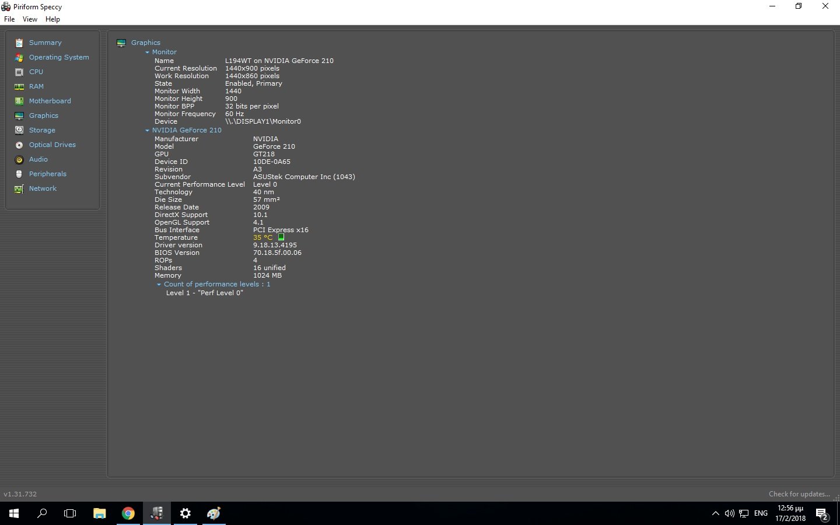Select the BIOS version 70.18.5f.00.06

pyautogui.click(x=277, y=253)
